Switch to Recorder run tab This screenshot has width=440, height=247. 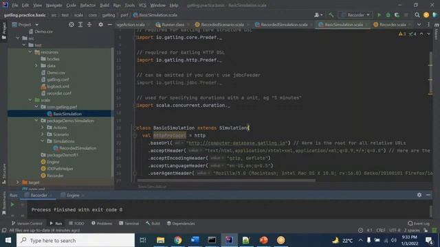coord(39,195)
